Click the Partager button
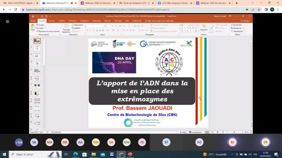The height and width of the screenshot is (158, 282). pos(245,21)
